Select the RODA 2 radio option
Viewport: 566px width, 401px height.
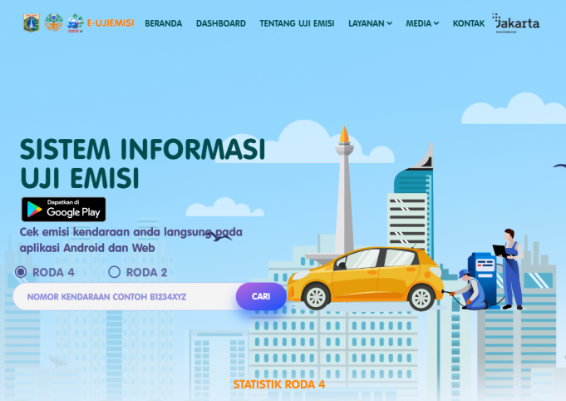(115, 272)
